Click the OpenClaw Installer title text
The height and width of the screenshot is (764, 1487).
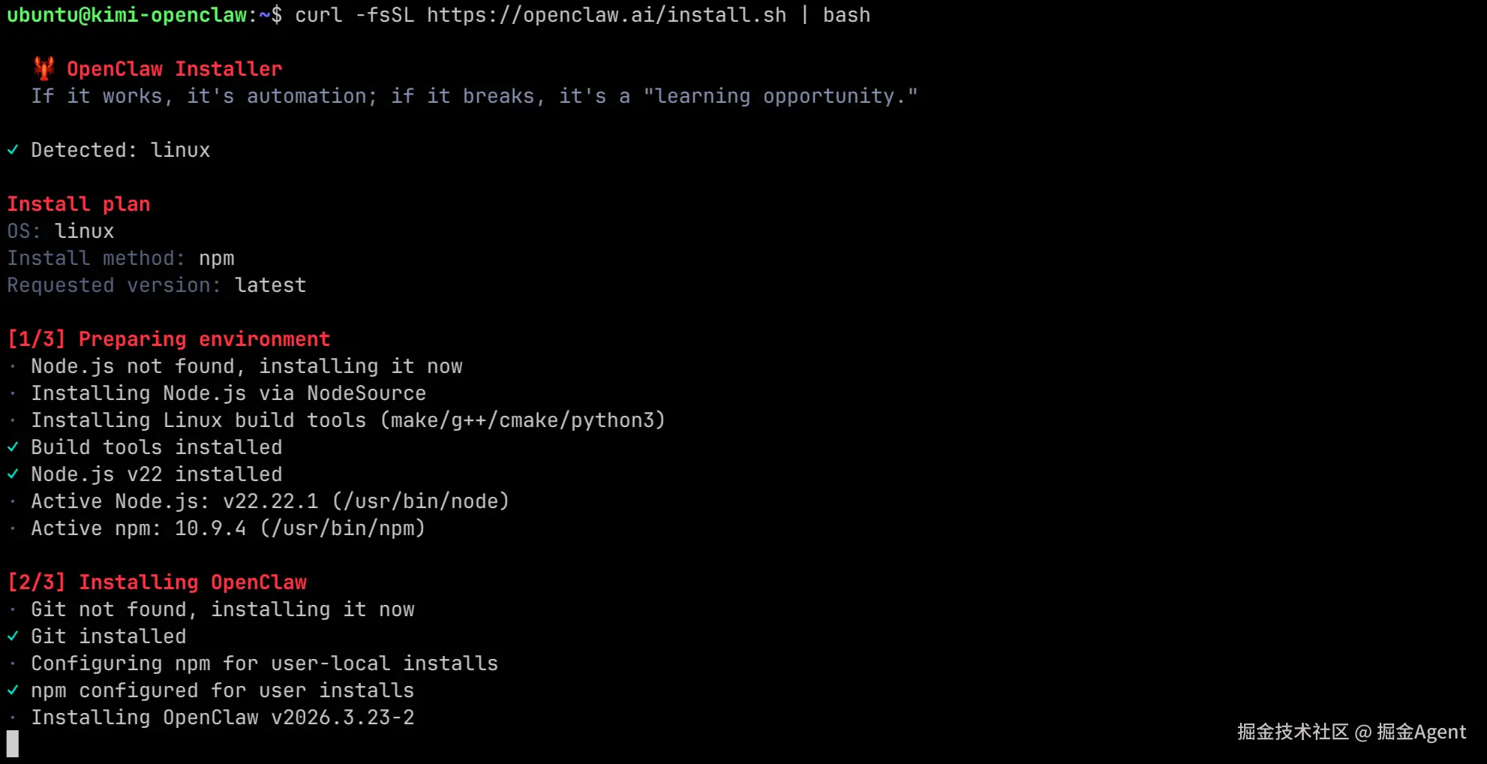tap(174, 69)
